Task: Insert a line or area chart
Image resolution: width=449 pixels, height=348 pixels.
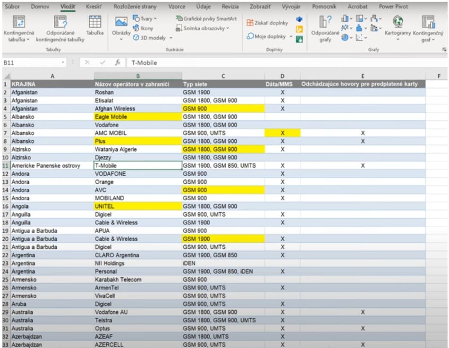Action: click(347, 28)
